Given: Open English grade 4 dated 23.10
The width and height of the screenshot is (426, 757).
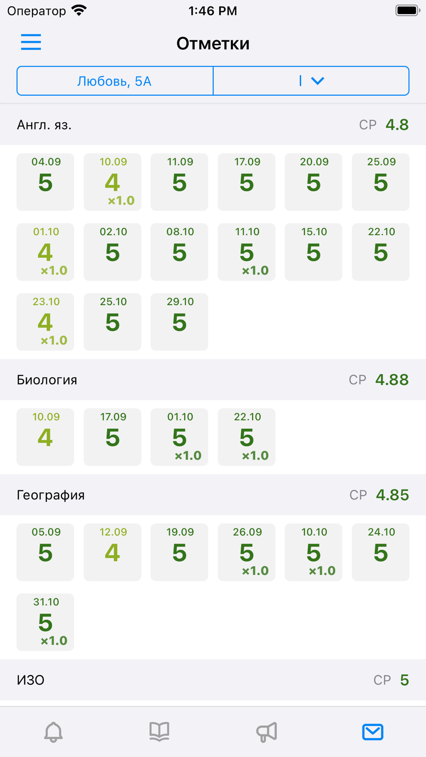Looking at the screenshot, I should [45, 322].
